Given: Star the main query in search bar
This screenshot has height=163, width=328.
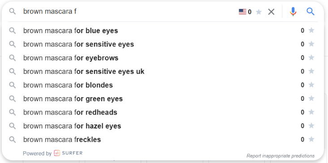Looking at the screenshot, I should [259, 12].
